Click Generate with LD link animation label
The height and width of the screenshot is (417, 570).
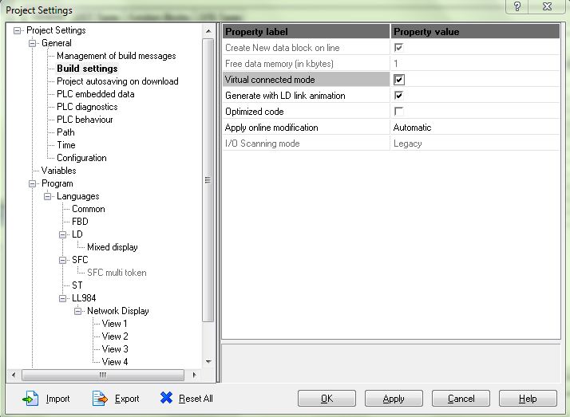285,96
